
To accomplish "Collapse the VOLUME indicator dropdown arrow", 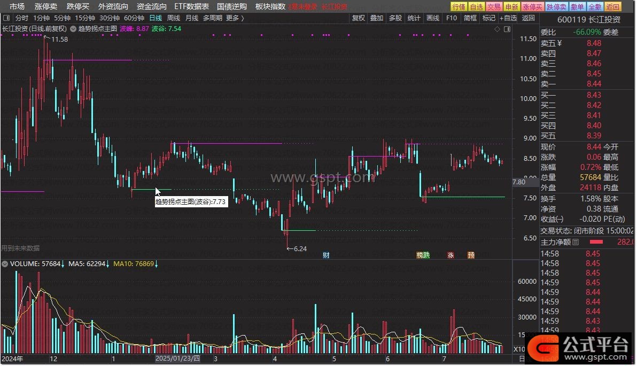I will [x=5, y=263].
